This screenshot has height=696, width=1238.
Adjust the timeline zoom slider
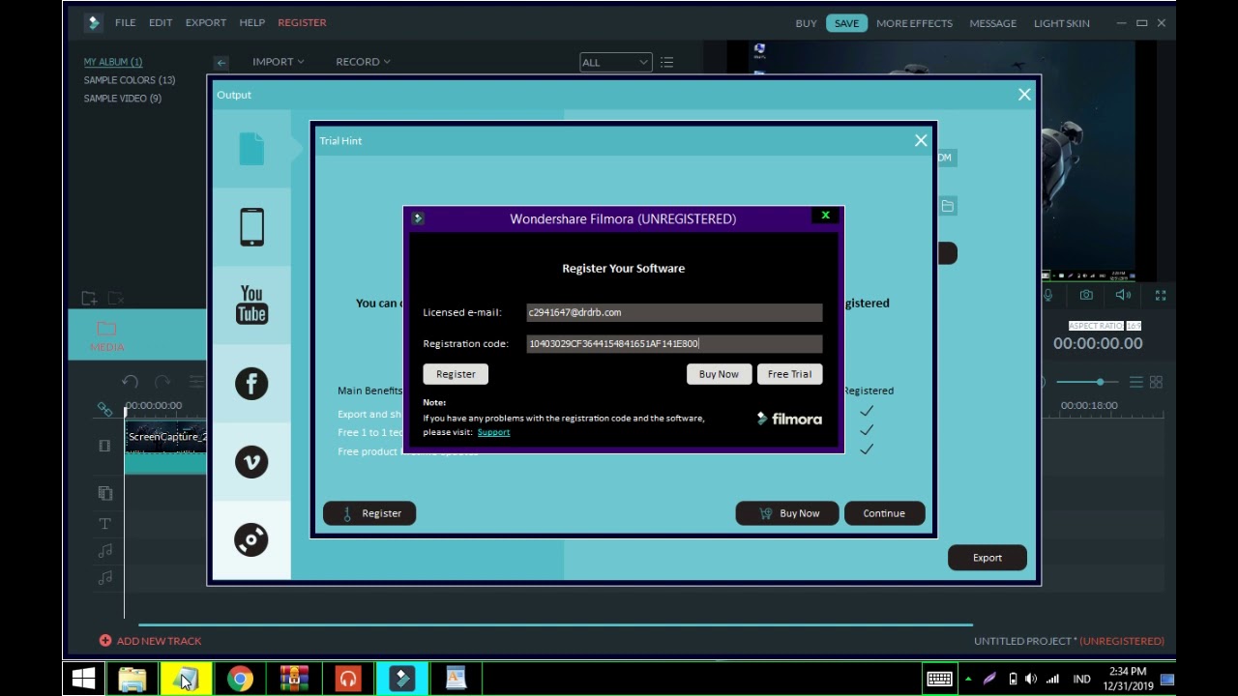pyautogui.click(x=1100, y=383)
